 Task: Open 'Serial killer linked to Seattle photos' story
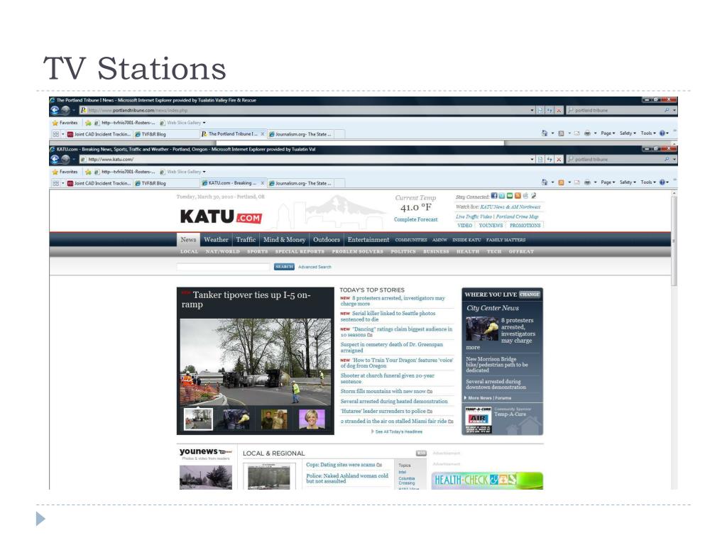[388, 316]
